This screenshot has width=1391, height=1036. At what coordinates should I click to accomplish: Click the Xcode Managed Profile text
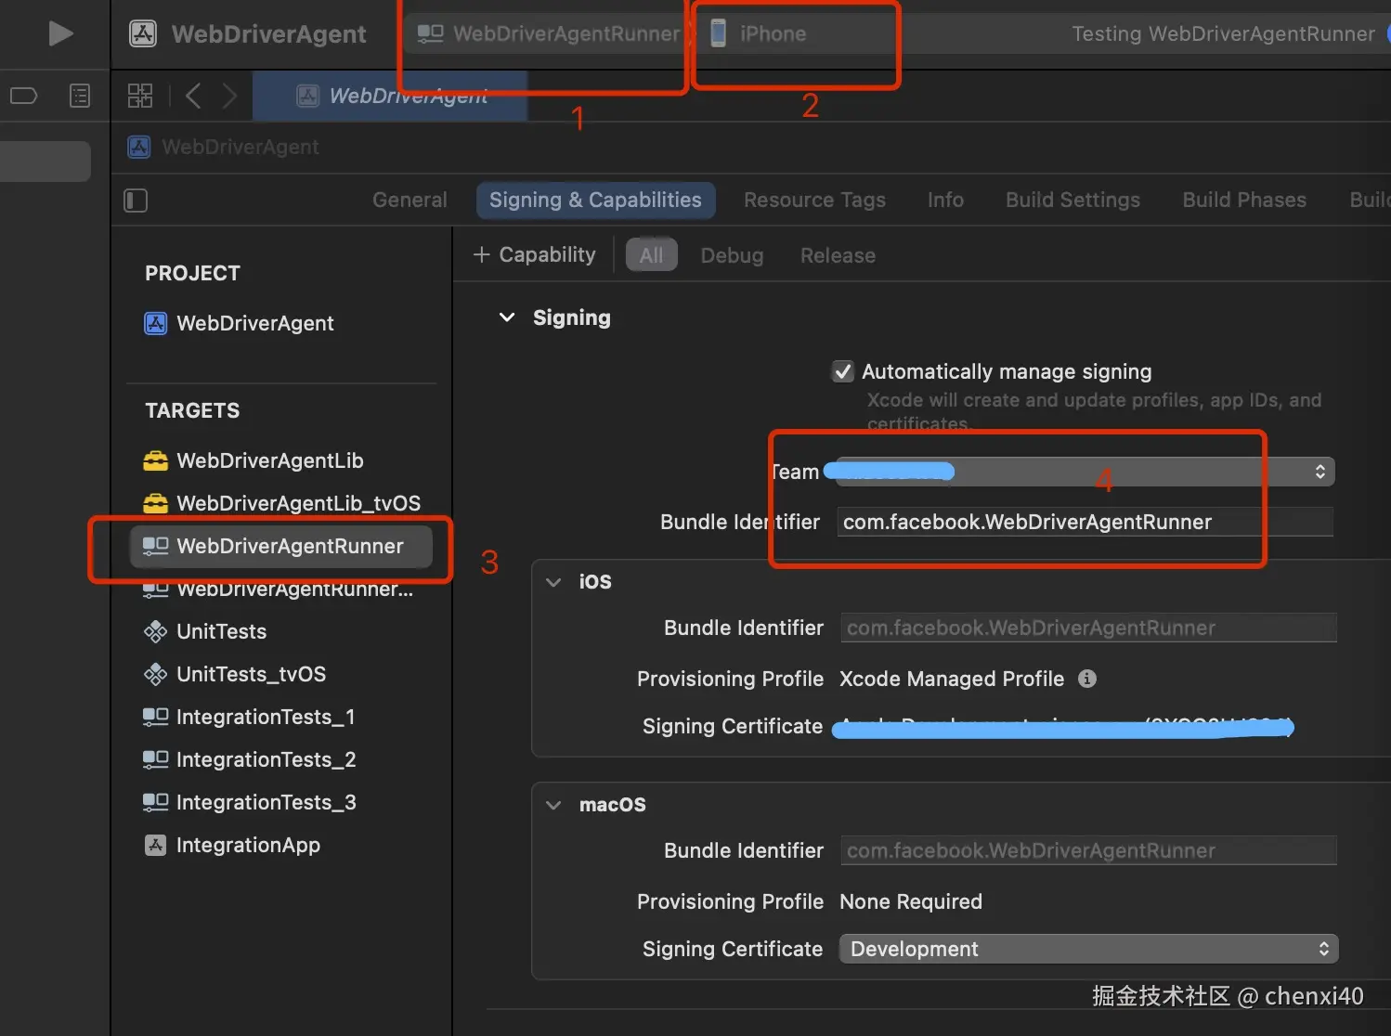point(951,679)
